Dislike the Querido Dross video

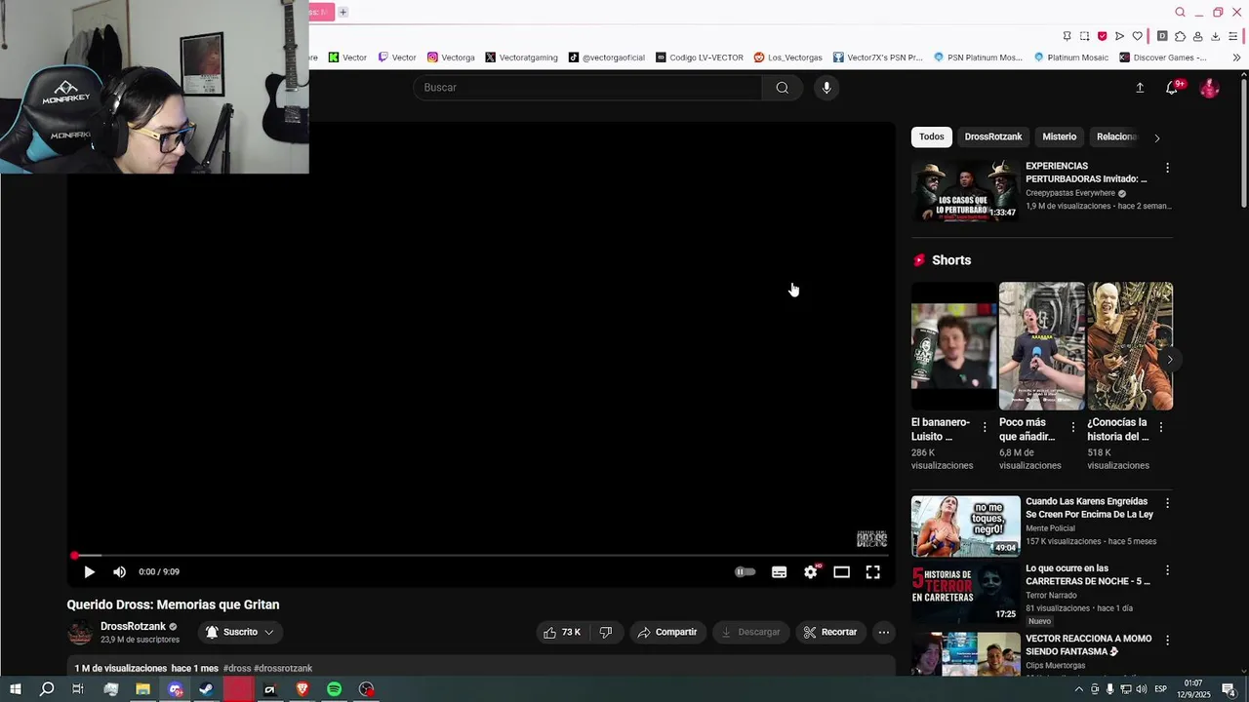point(605,632)
